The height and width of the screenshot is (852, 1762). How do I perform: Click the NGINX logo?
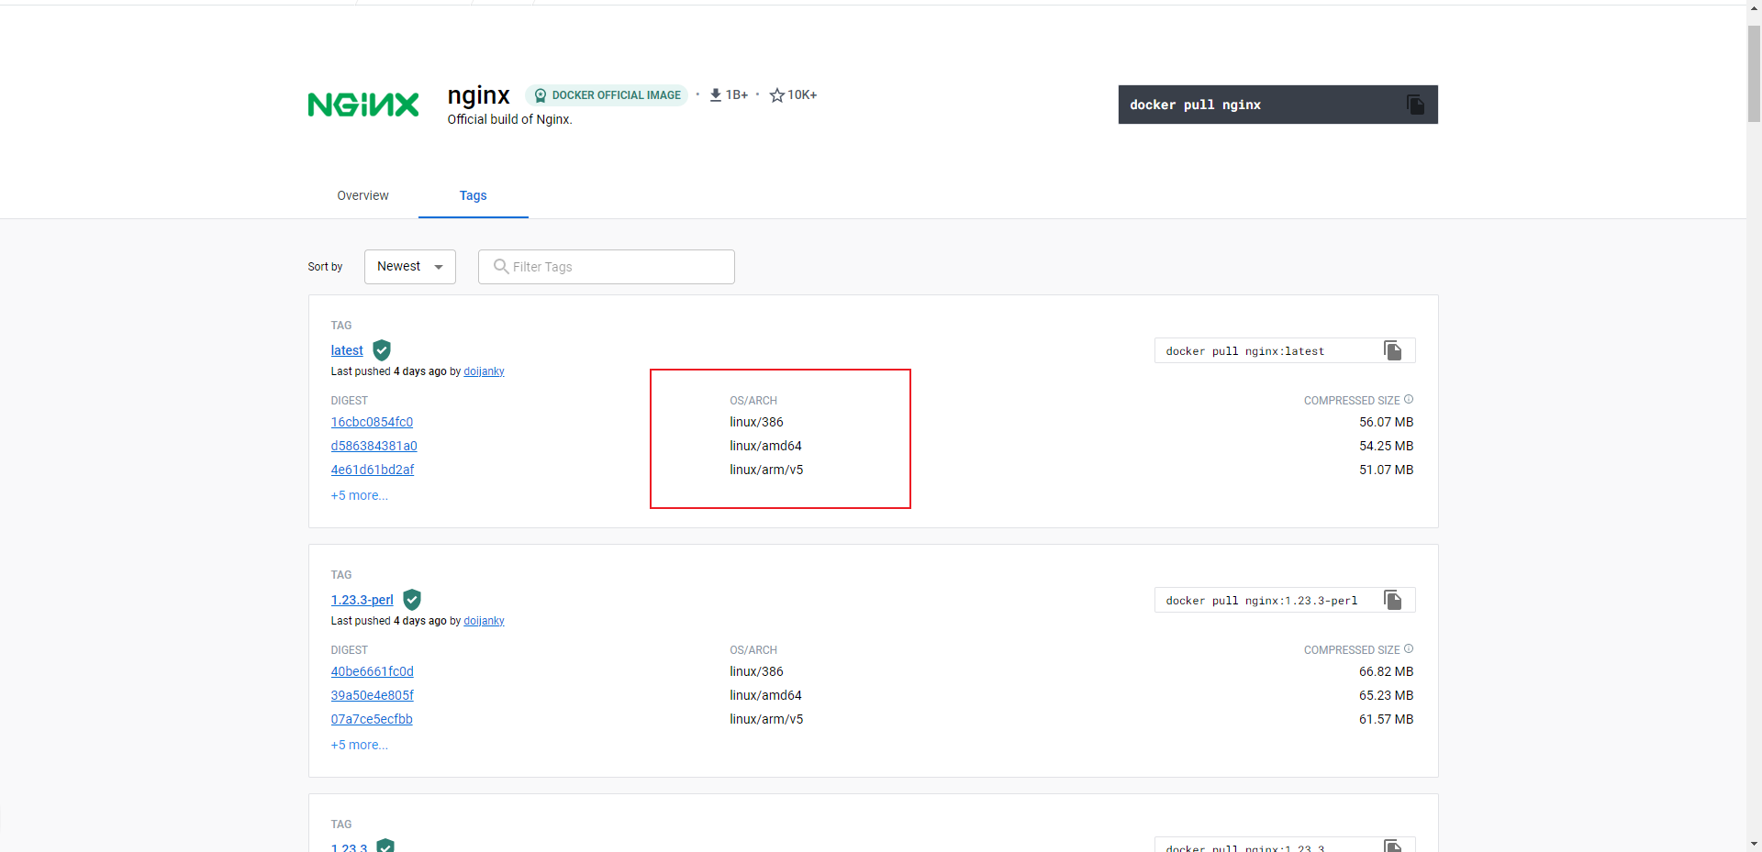coord(363,105)
